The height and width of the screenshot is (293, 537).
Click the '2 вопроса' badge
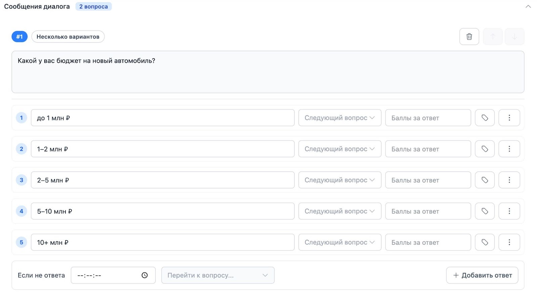93,6
